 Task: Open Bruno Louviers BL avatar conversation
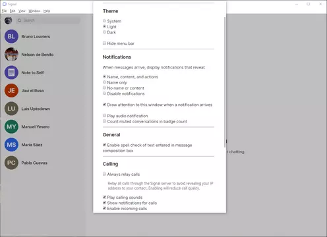pyautogui.click(x=11, y=36)
